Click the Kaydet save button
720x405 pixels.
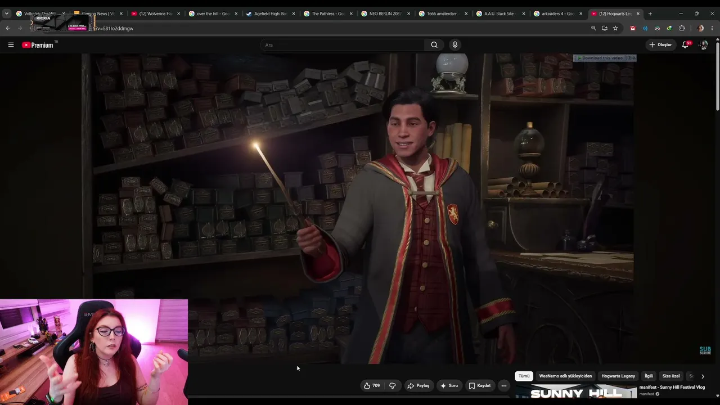click(480, 385)
